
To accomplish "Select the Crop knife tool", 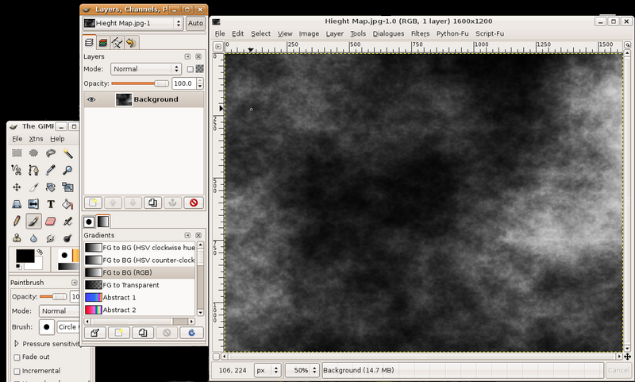I will [x=33, y=187].
